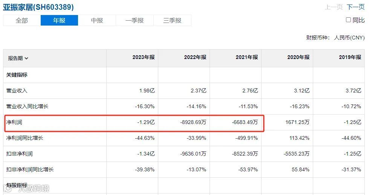This screenshot has height=195, width=378.
Task: Click the 亚振家居(SH603389) stock title
Action: click(38, 7)
